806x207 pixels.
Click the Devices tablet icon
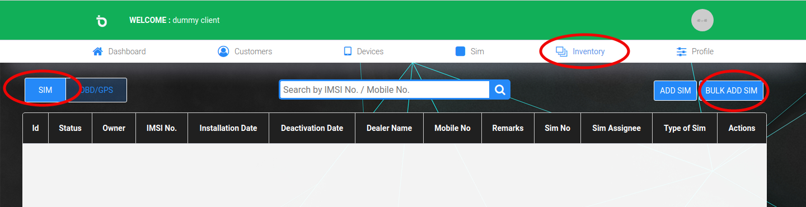(348, 51)
